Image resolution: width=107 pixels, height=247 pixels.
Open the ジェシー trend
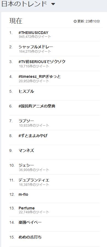point(26,165)
